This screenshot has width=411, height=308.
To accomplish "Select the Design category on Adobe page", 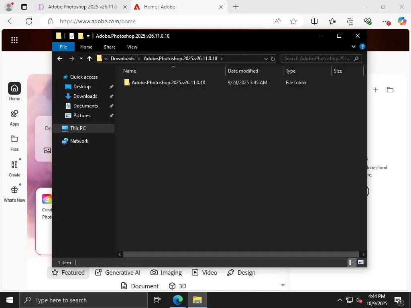I will click(241, 273).
